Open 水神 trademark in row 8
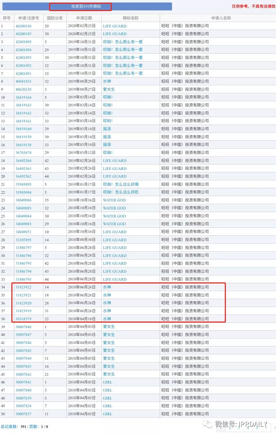276x436 pixels. tap(107, 81)
